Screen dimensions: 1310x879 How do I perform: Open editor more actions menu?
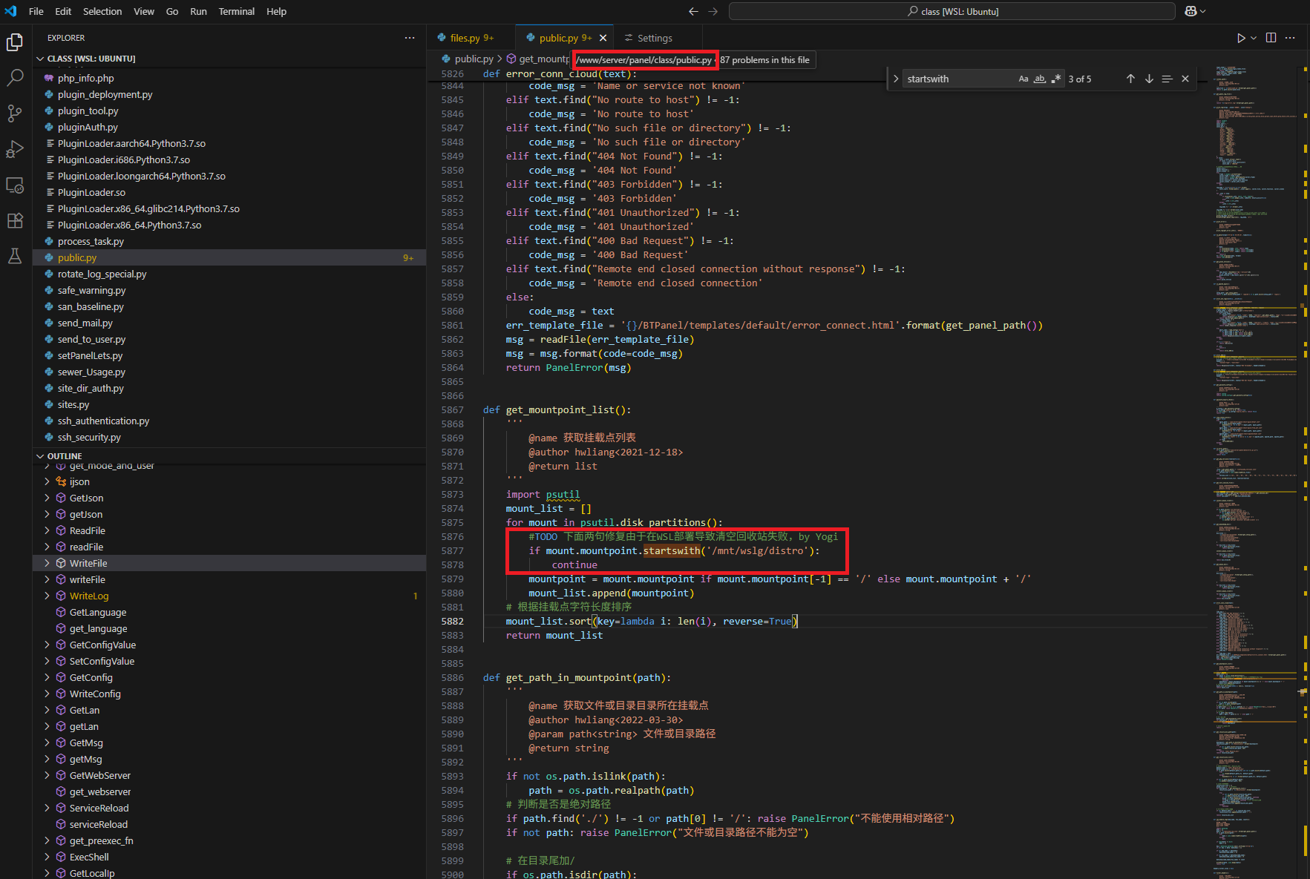[1290, 38]
